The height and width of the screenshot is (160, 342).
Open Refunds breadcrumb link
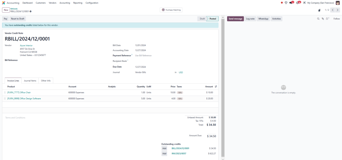click(x=14, y=9)
